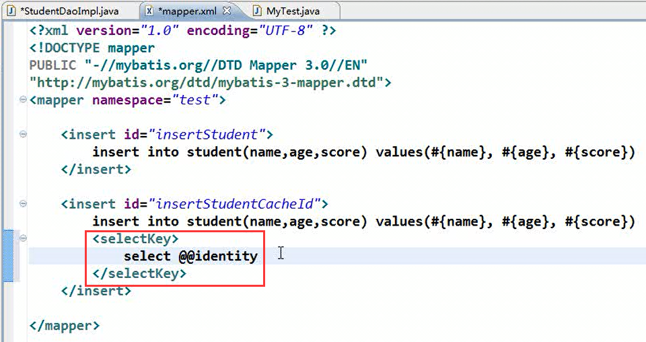Click the first closing insert tag
Image resolution: width=646 pixels, height=342 pixels.
click(96, 170)
